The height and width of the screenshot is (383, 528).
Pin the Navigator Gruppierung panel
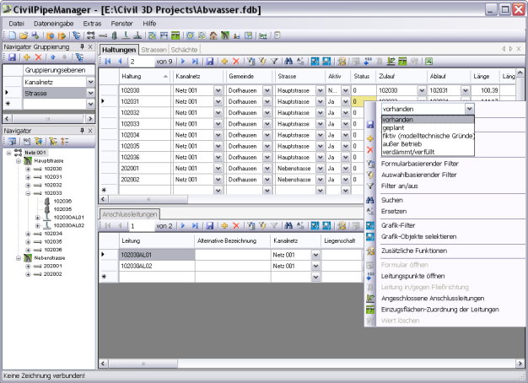(x=81, y=47)
